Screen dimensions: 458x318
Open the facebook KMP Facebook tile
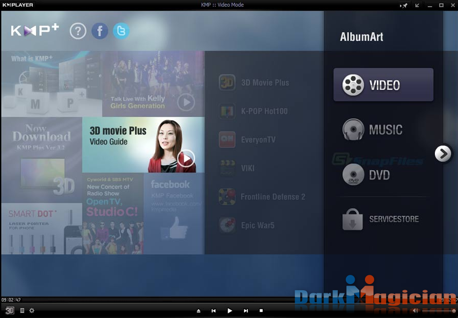pyautogui.click(x=174, y=214)
